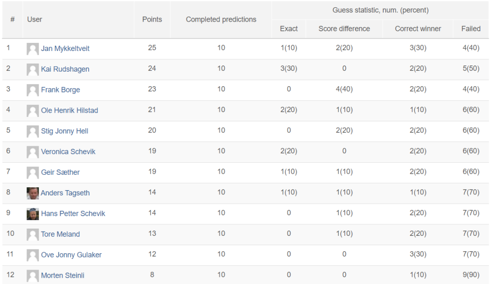Open Hans Petter Schevik's name link
Viewport: 493px width, 284px height.
[73, 214]
